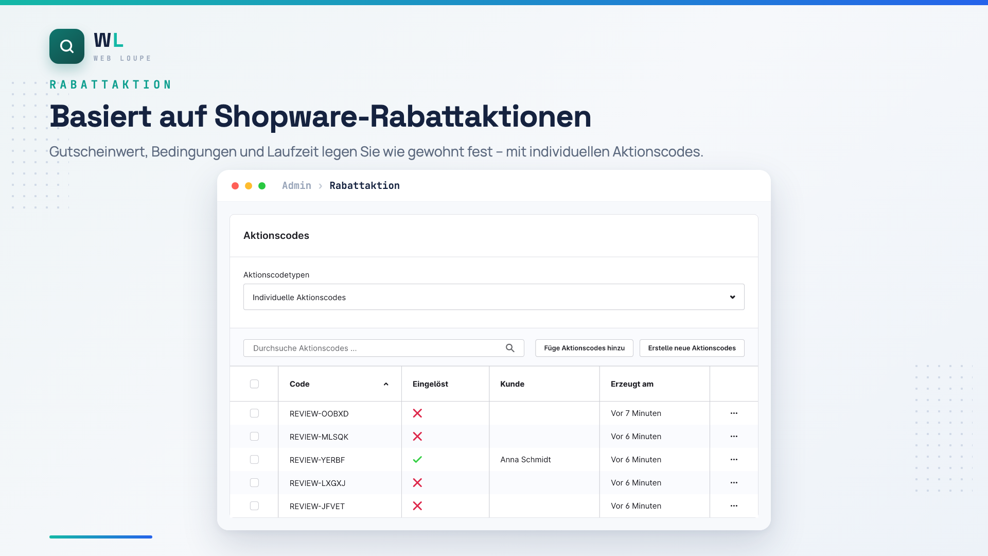Click the code text REVIEW-LXGXJ

pyautogui.click(x=317, y=483)
